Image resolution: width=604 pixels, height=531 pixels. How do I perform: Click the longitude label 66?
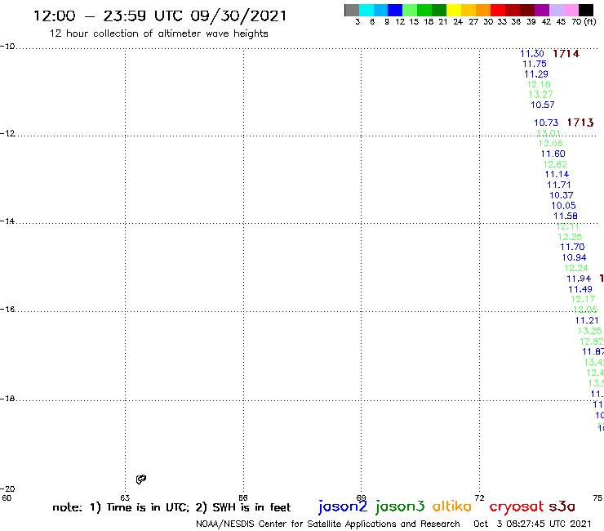[x=243, y=498]
